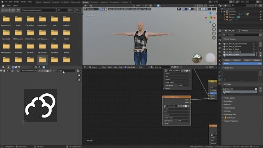
Task: Click the zoom magnifier in 3D viewport
Action: click(x=214, y=25)
